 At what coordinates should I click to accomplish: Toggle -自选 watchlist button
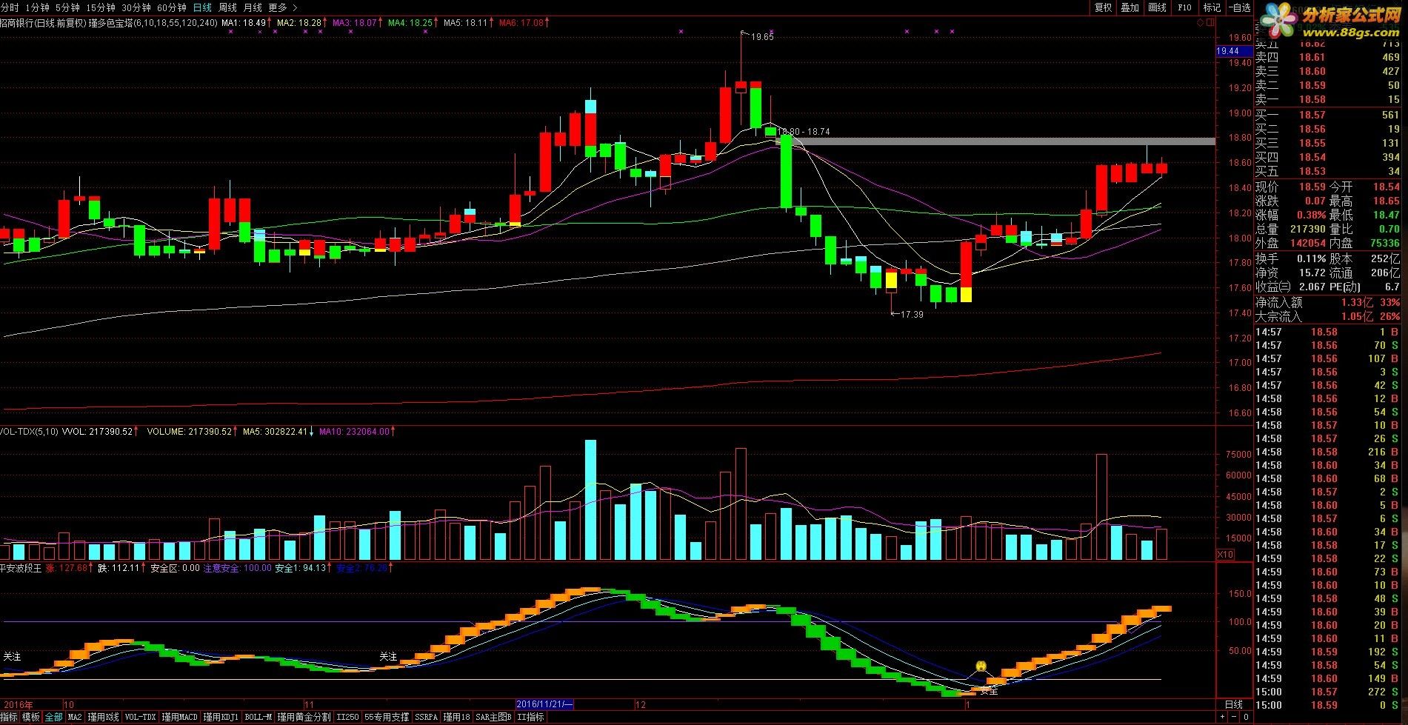pos(1239,7)
